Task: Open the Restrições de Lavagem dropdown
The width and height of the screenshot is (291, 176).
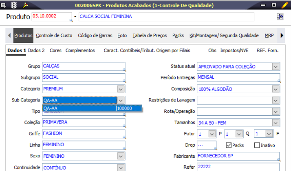Action: tap(276, 100)
